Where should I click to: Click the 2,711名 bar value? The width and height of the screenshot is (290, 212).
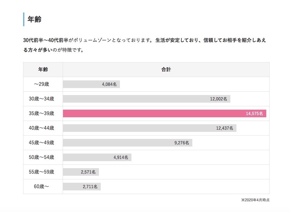point(90,187)
